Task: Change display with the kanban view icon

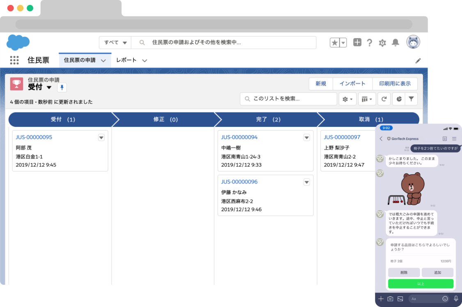Action: coord(367,99)
